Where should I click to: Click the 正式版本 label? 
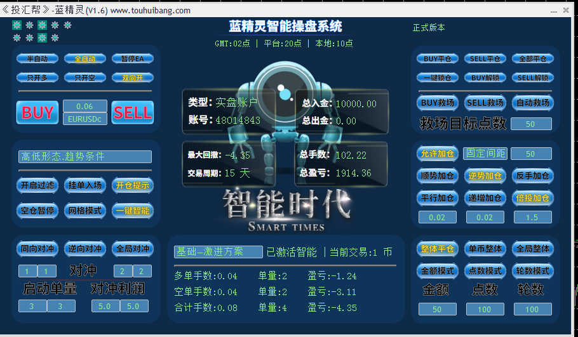429,28
